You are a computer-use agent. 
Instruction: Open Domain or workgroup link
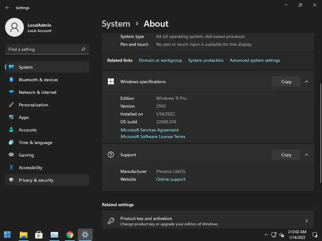160,60
